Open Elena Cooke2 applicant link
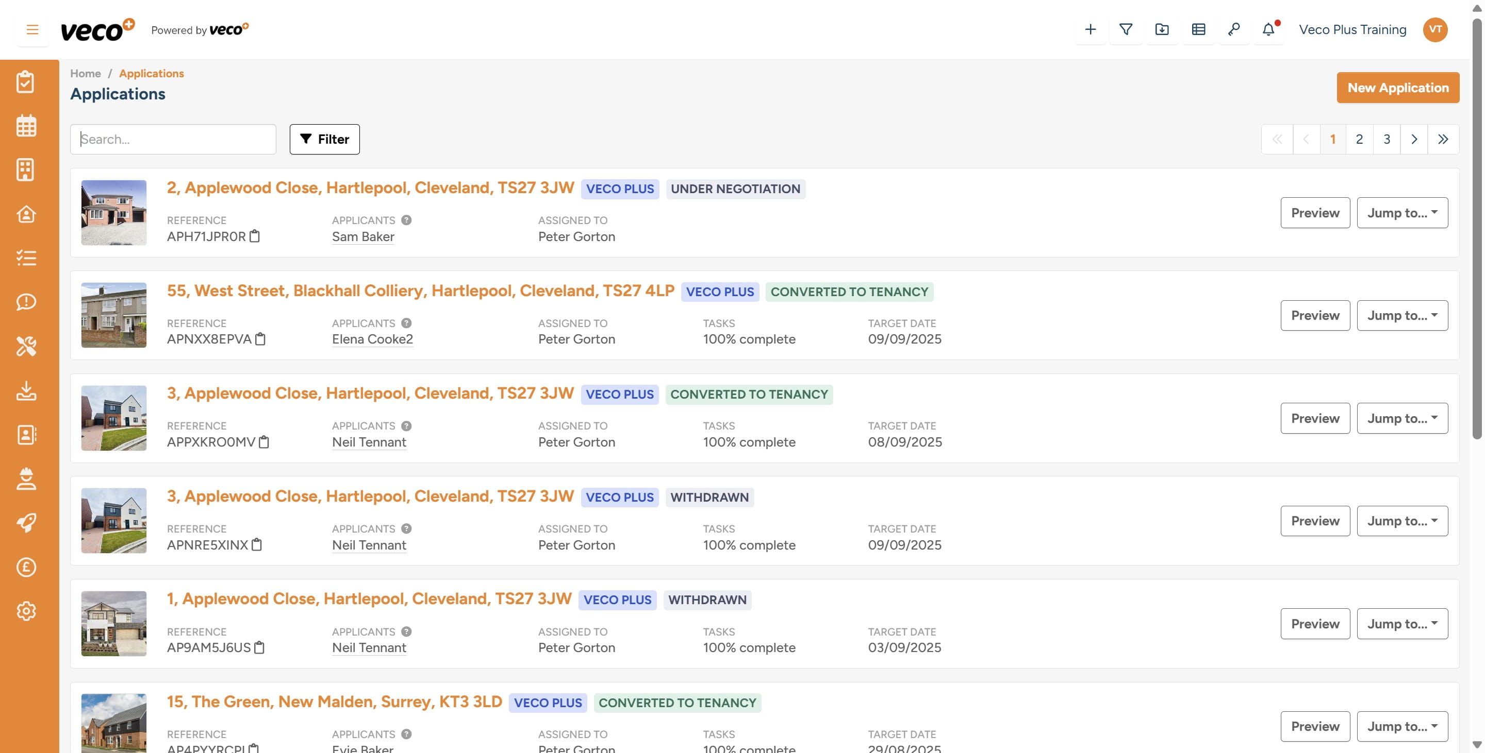Viewport: 1485px width, 753px height. tap(372, 339)
